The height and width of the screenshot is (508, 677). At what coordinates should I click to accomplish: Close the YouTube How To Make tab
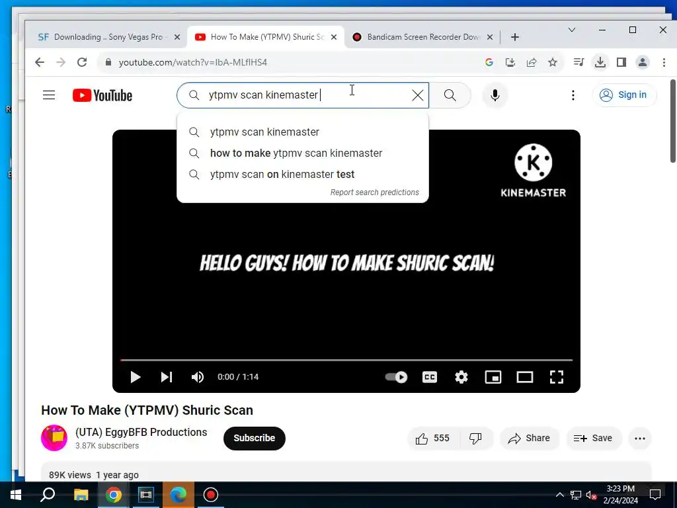334,37
